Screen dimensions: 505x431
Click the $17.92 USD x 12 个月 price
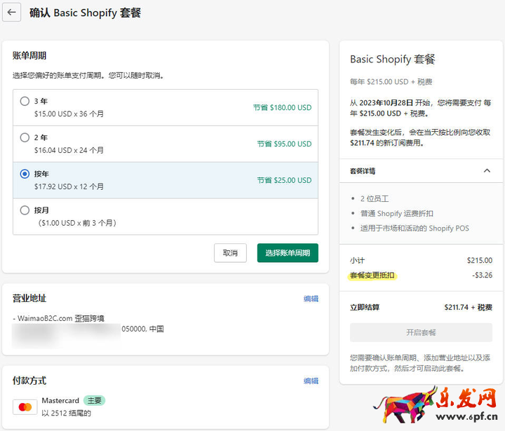coord(69,186)
